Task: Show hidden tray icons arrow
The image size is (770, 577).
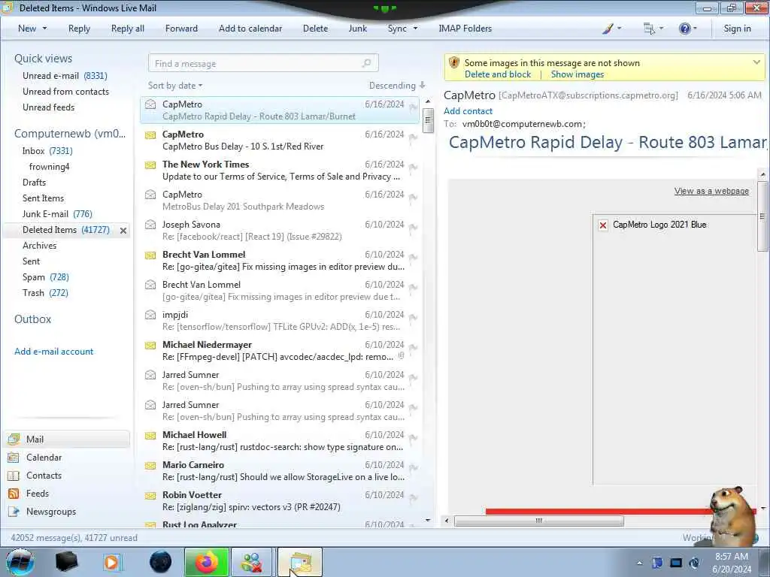Action: click(x=639, y=563)
